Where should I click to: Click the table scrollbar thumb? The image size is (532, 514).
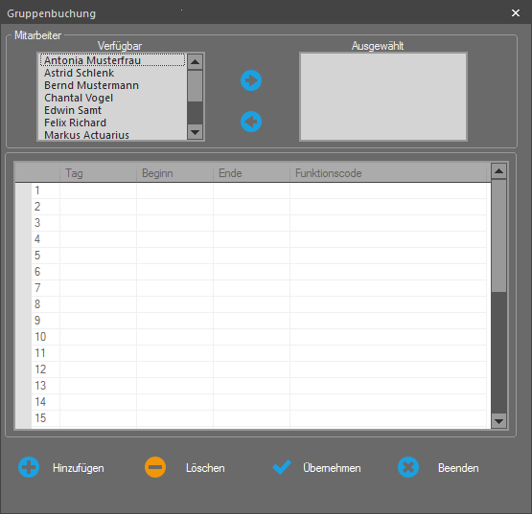click(x=498, y=235)
